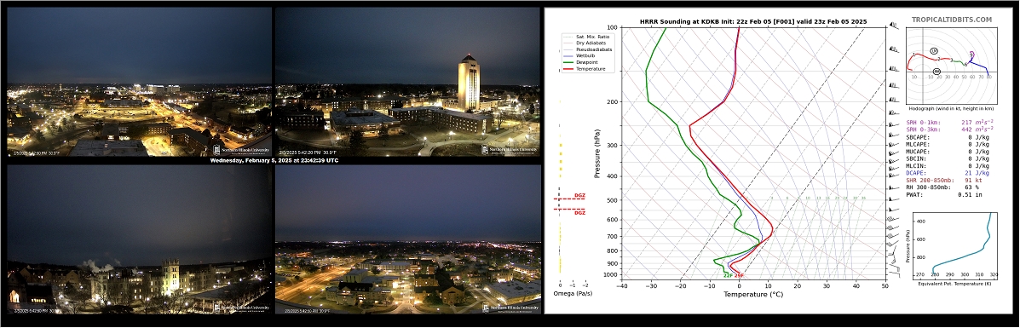Click the Temperature (°C) axis label

753,294
